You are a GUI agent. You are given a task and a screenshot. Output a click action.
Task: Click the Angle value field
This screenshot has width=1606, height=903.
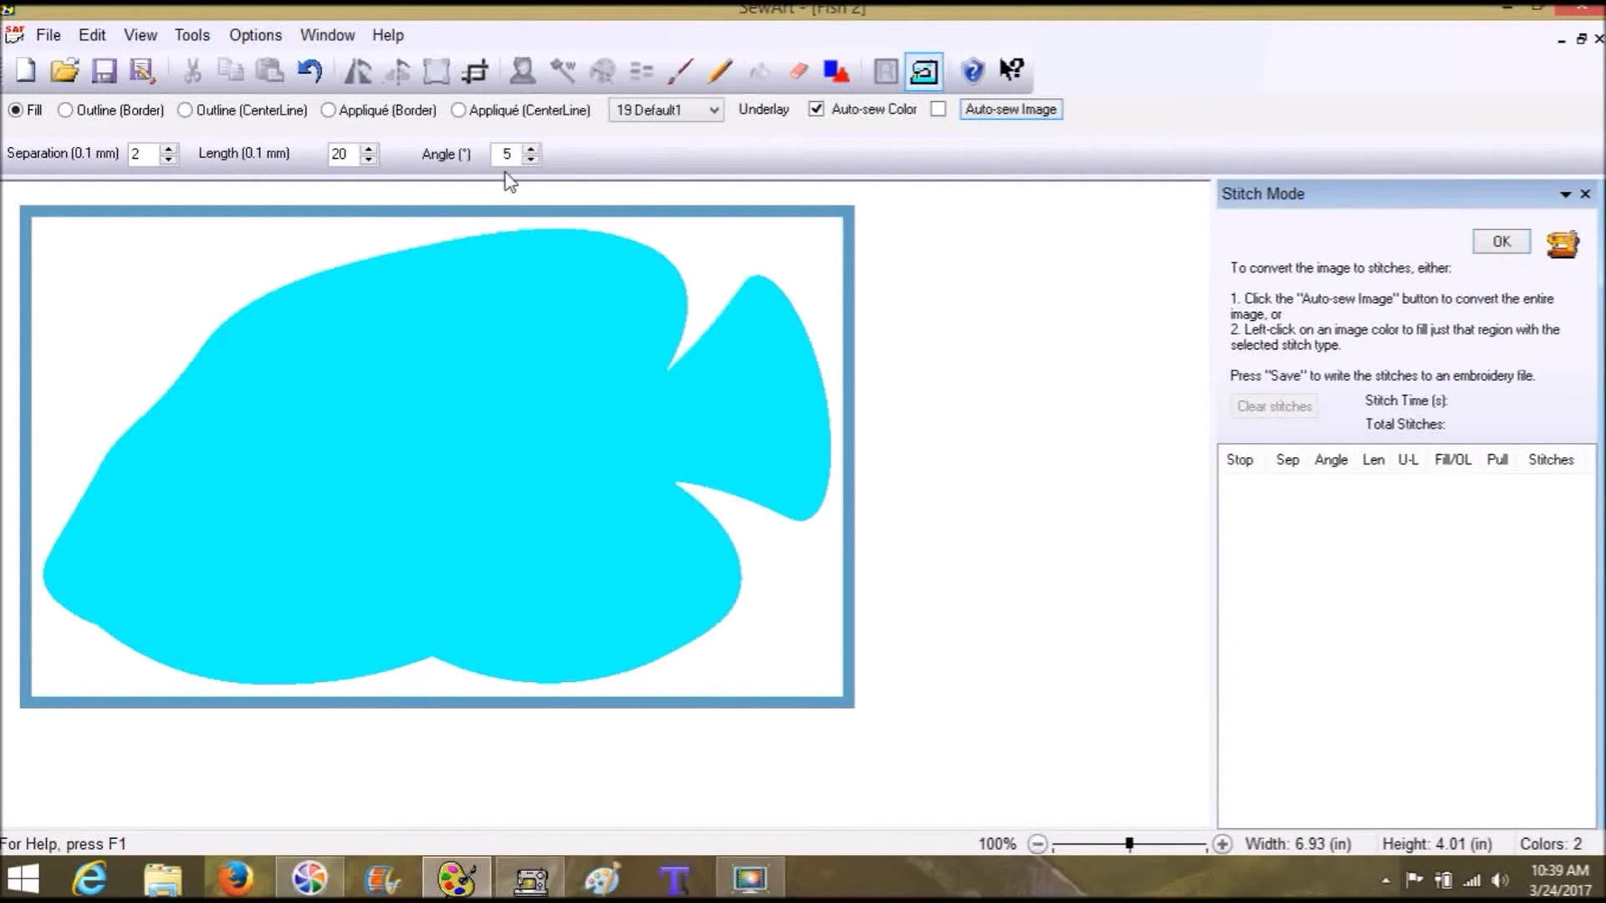(x=507, y=154)
